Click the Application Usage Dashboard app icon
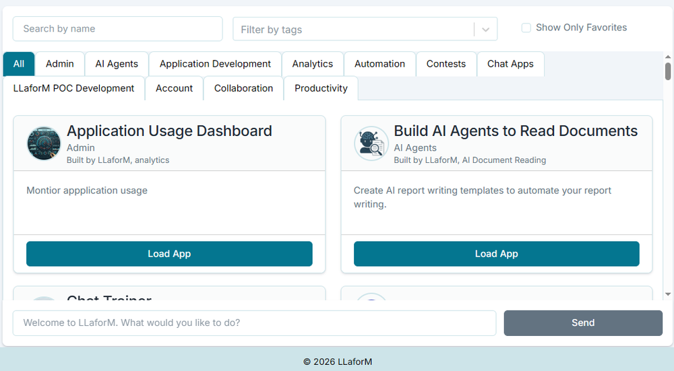This screenshot has height=371, width=674. 44,143
